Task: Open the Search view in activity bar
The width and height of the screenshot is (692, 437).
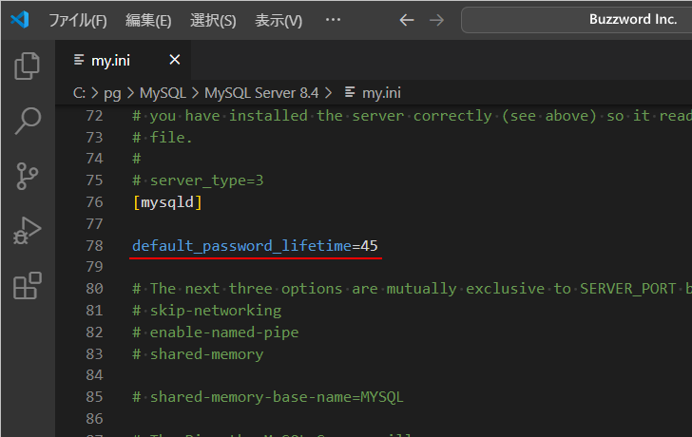Action: 28,121
